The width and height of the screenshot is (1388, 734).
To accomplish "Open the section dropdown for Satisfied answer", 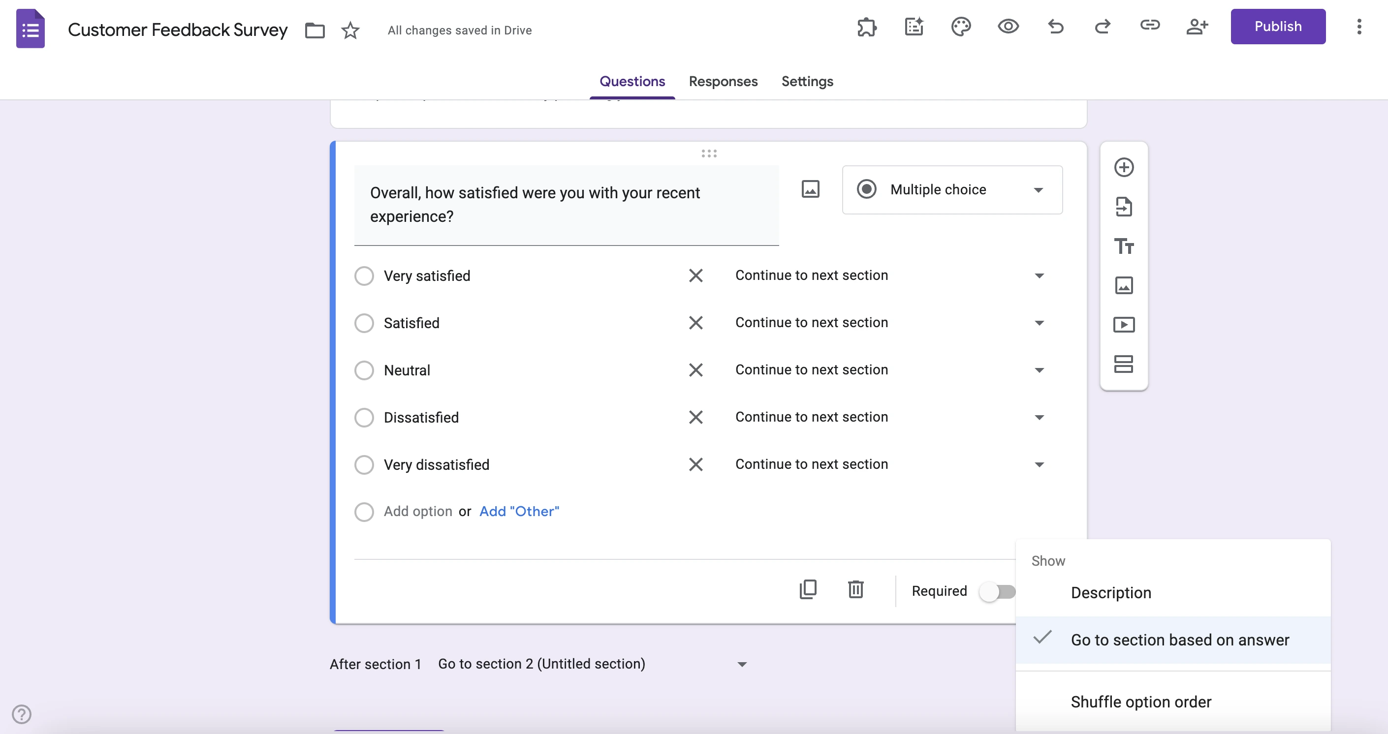I will [1039, 323].
